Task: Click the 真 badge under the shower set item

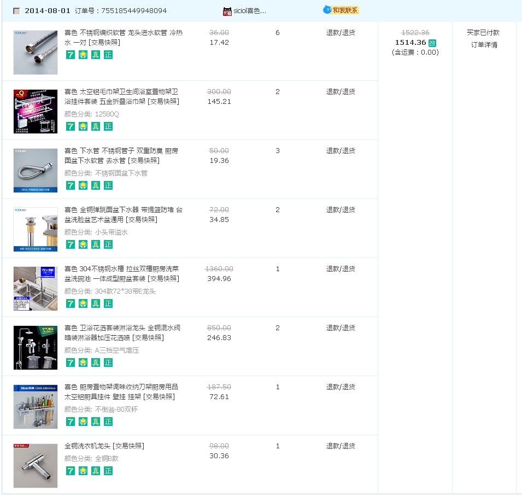Action: [x=96, y=362]
